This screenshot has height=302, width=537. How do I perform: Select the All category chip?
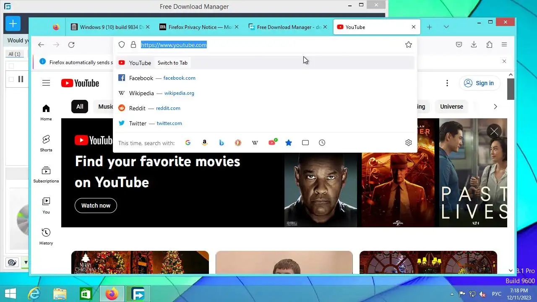80,107
